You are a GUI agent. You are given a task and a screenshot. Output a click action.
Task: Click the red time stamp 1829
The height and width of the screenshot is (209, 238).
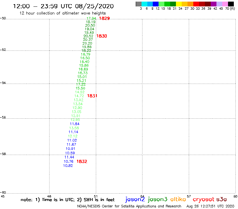tap(104, 18)
